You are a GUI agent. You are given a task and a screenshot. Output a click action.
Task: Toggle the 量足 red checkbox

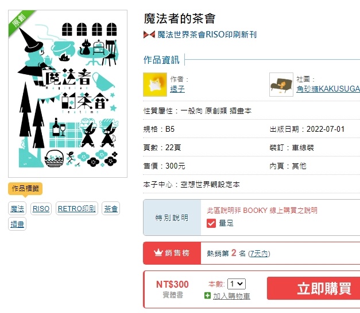coord(211,223)
